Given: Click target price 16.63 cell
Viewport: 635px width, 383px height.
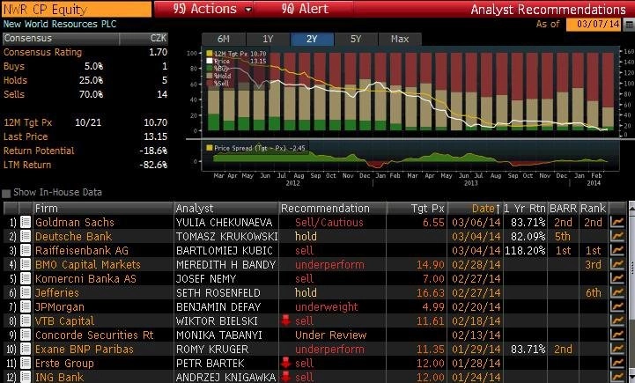Looking at the screenshot, I should 431,292.
